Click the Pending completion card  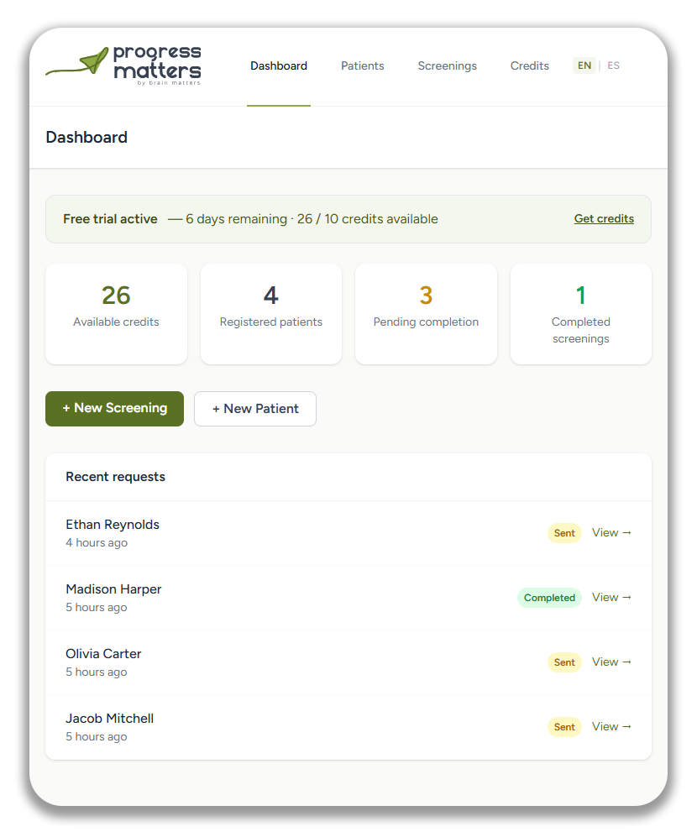click(426, 313)
